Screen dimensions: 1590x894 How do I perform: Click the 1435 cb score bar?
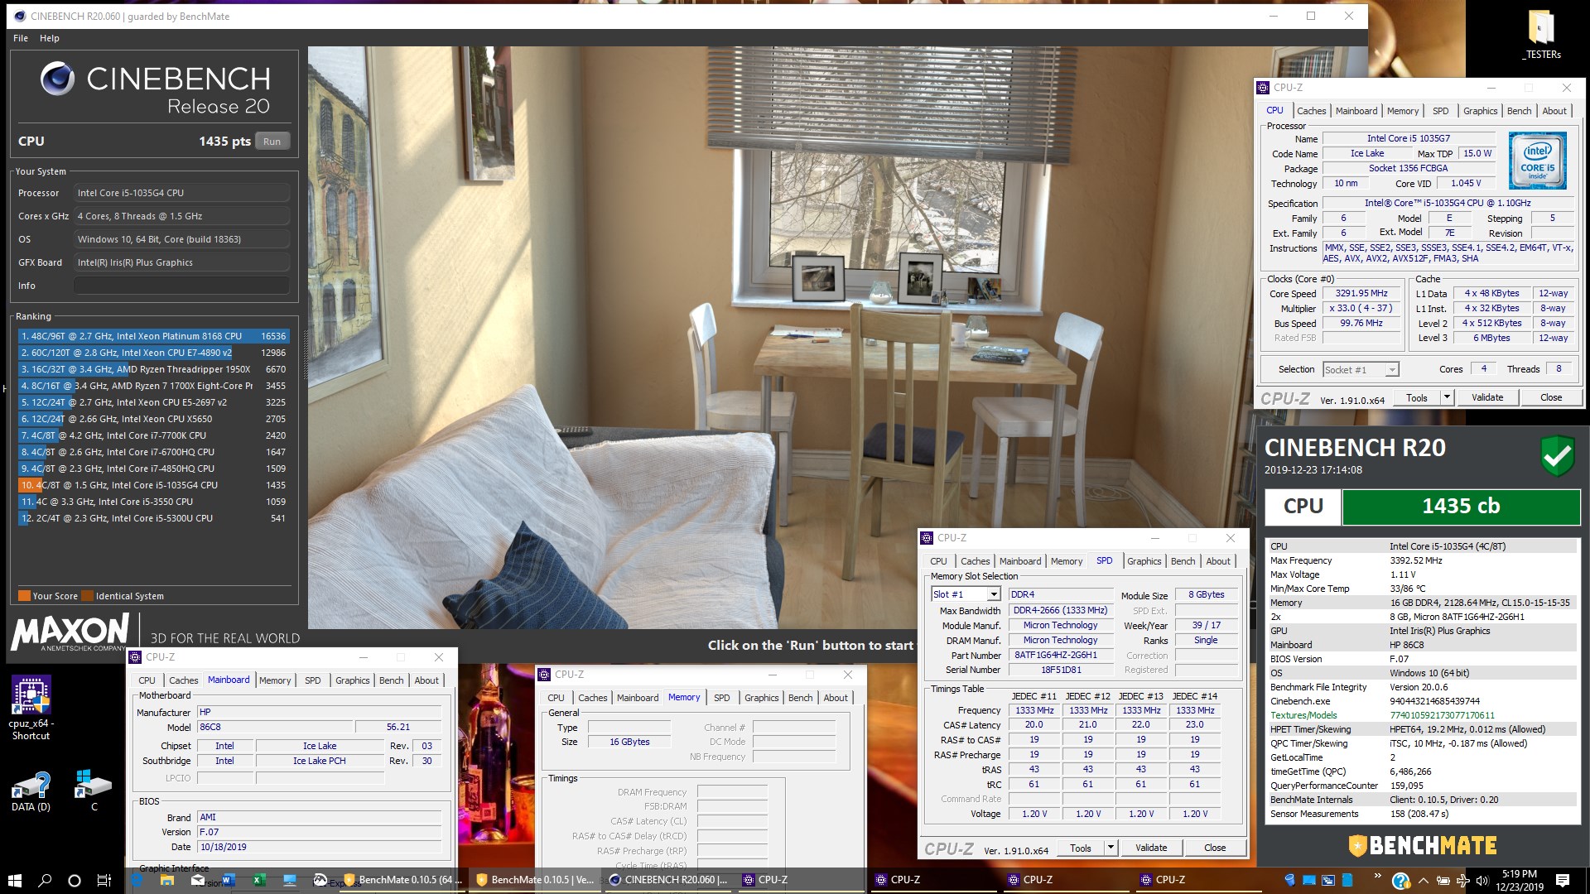coord(1461,507)
